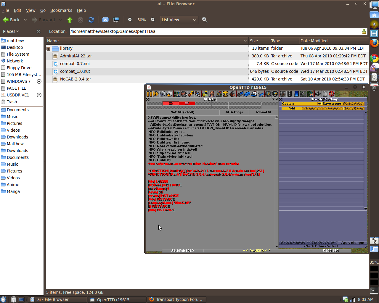The width and height of the screenshot is (379, 303).
Task: Eject the USBDRIVE1 volume
Action: tap(39, 95)
